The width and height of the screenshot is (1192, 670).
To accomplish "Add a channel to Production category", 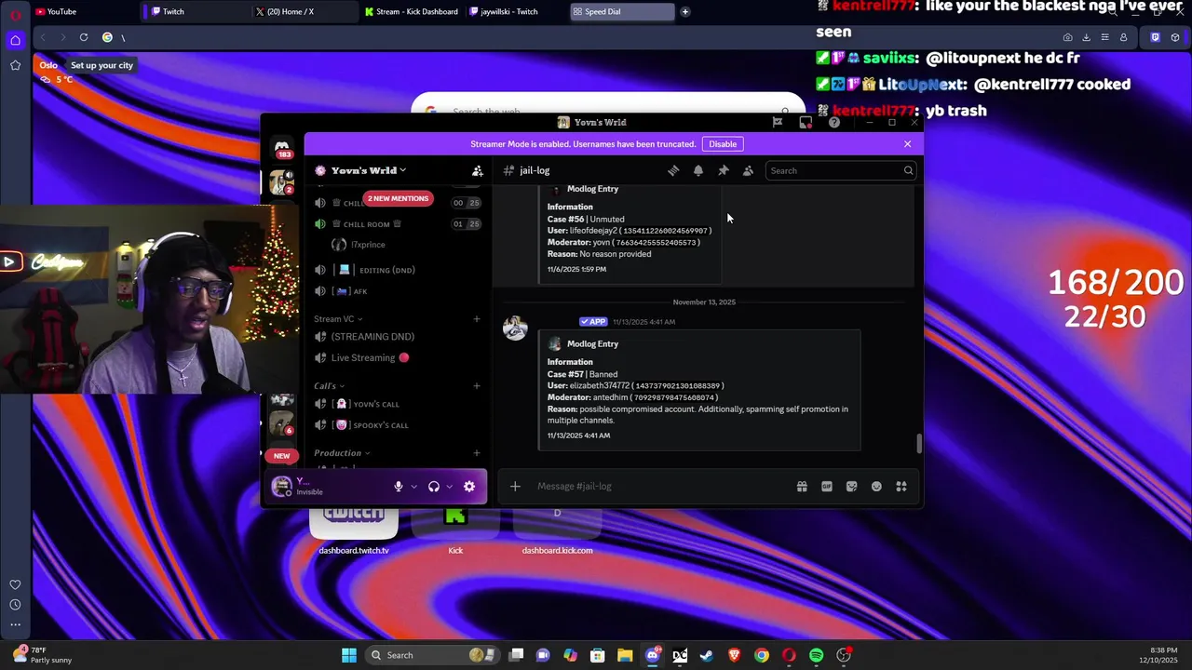I will (x=477, y=453).
